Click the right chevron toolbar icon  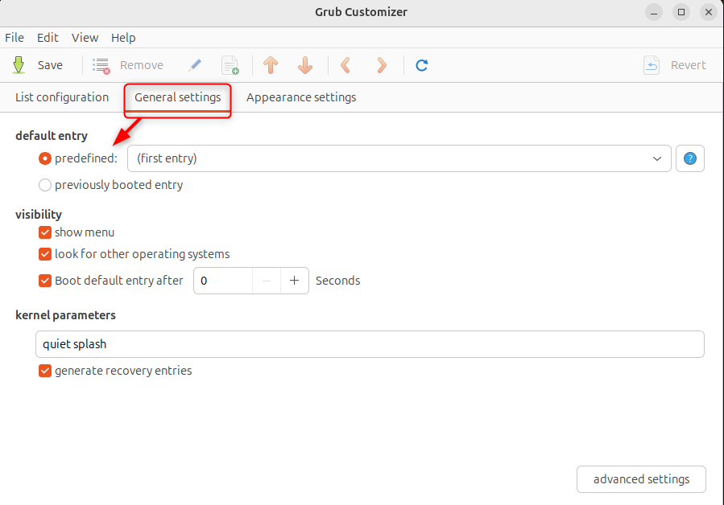[x=382, y=65]
